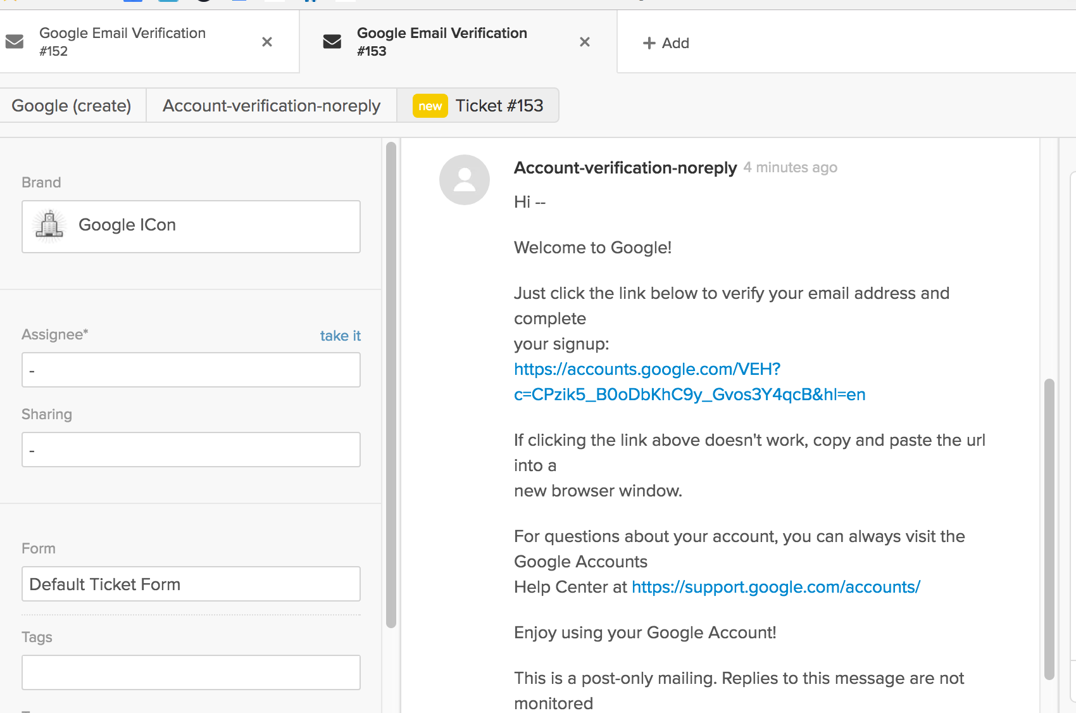Open the Assignee dropdown field
The image size is (1076, 713).
(191, 370)
